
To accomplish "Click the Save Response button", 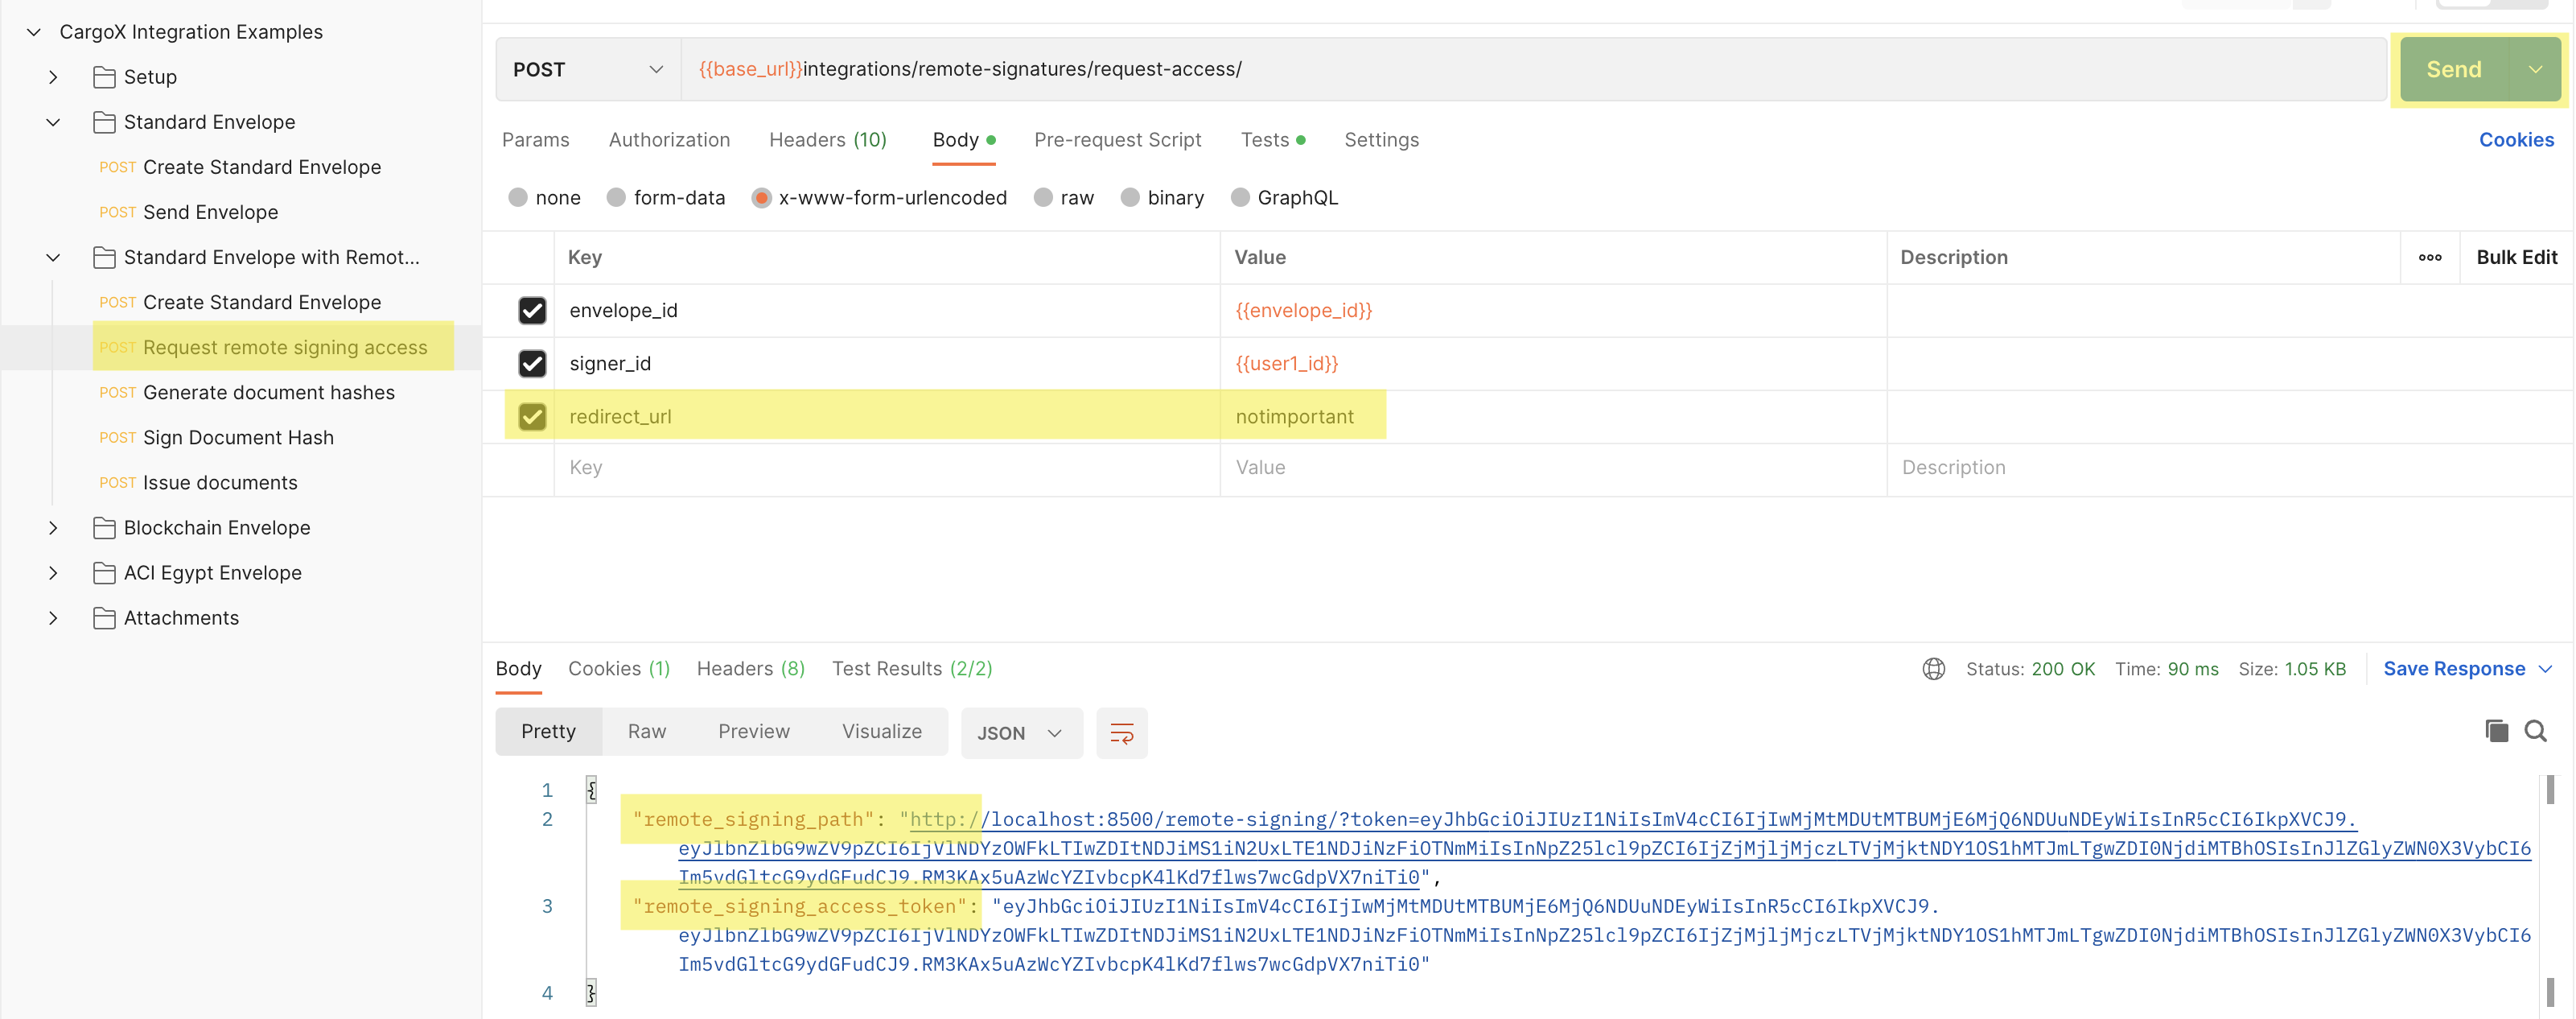I will tap(2455, 667).
